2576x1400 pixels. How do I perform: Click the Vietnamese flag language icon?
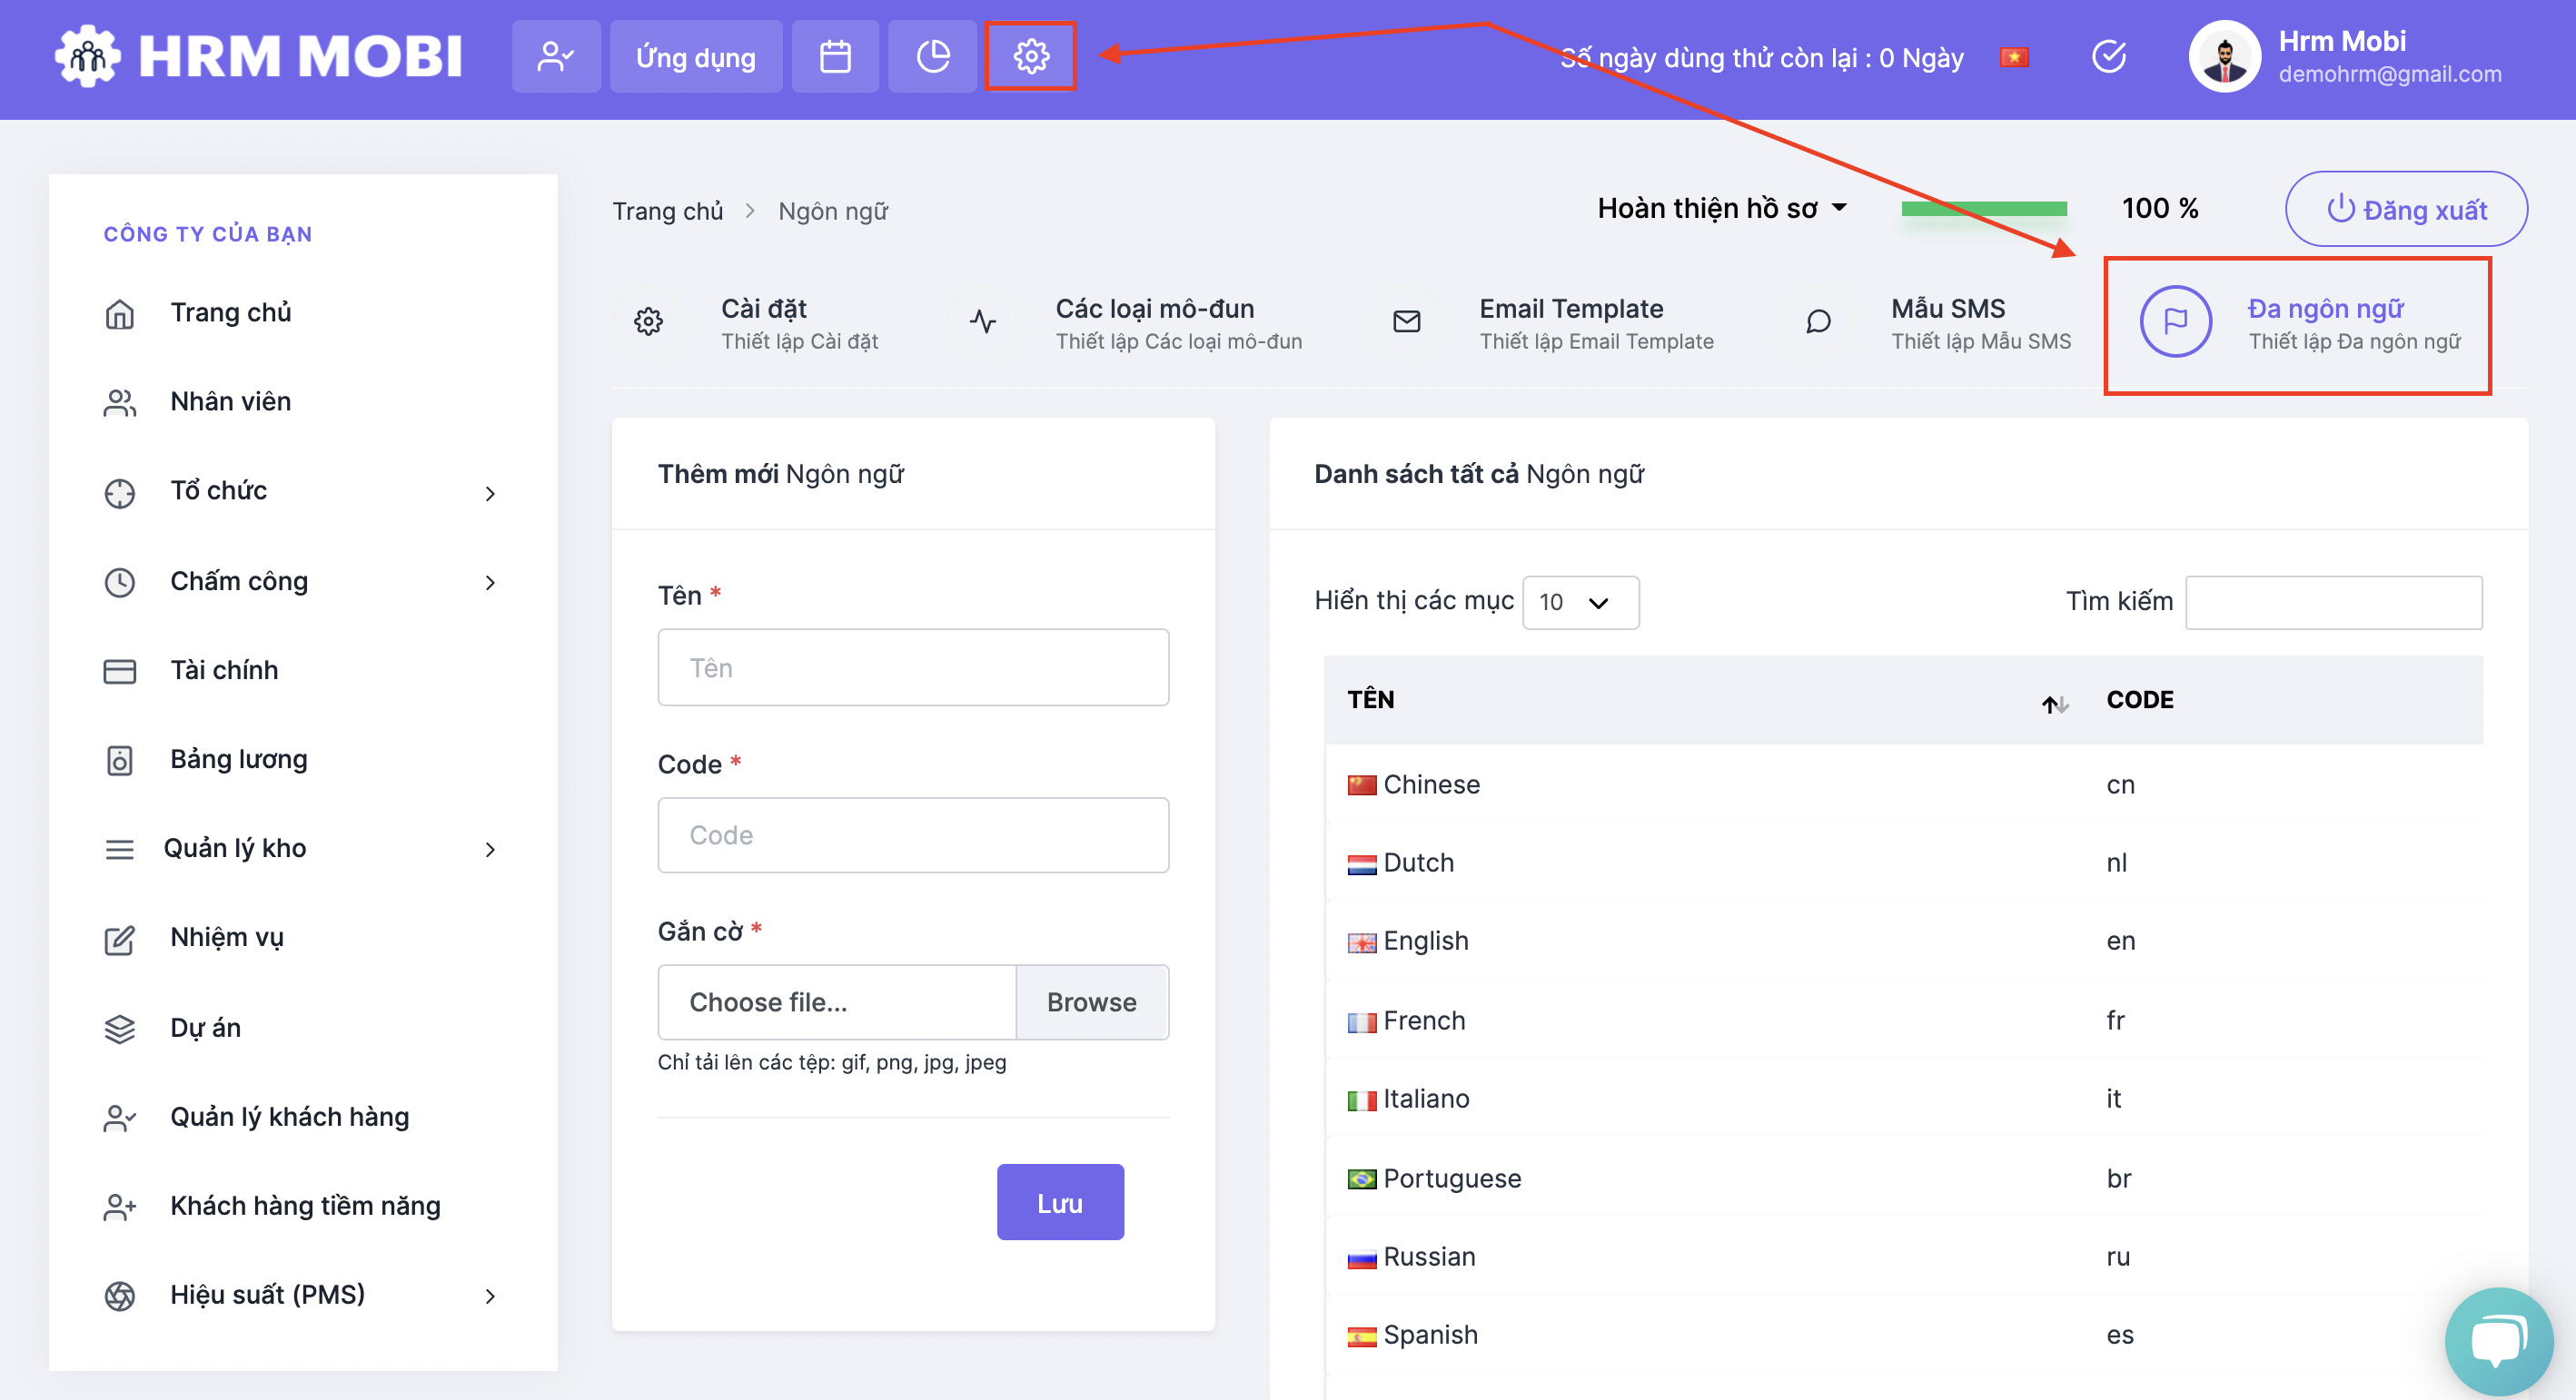(x=2014, y=58)
